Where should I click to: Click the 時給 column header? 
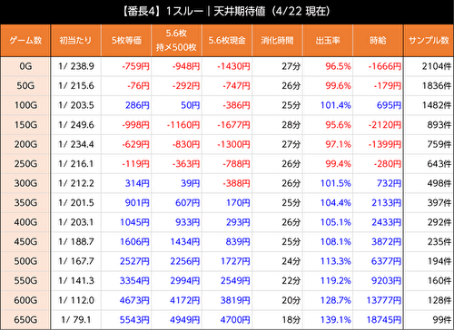tap(378, 41)
